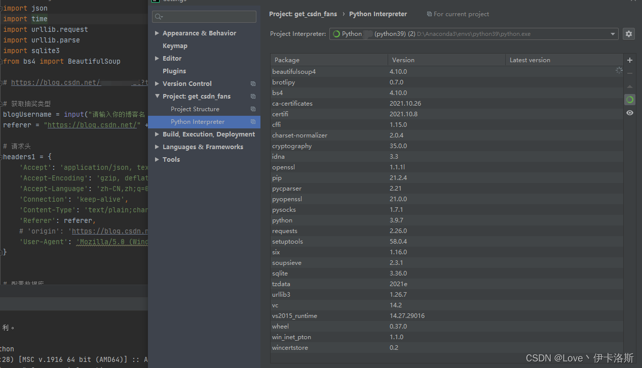Click 'from bs4 import BeautifulSoup' in editor
The height and width of the screenshot is (368, 642).
(62, 61)
